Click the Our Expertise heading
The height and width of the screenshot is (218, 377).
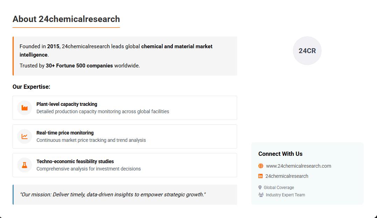[31, 87]
